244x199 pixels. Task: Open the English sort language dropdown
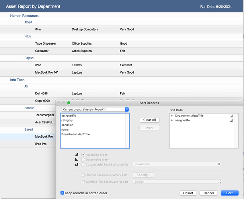pos(177,181)
